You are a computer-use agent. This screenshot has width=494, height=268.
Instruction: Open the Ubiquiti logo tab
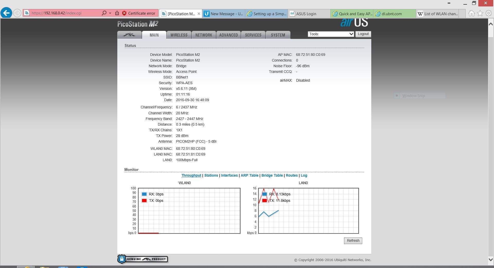(129, 35)
